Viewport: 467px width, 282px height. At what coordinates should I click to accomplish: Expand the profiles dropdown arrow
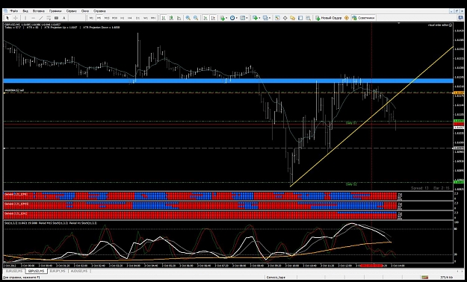[x=270, y=18]
